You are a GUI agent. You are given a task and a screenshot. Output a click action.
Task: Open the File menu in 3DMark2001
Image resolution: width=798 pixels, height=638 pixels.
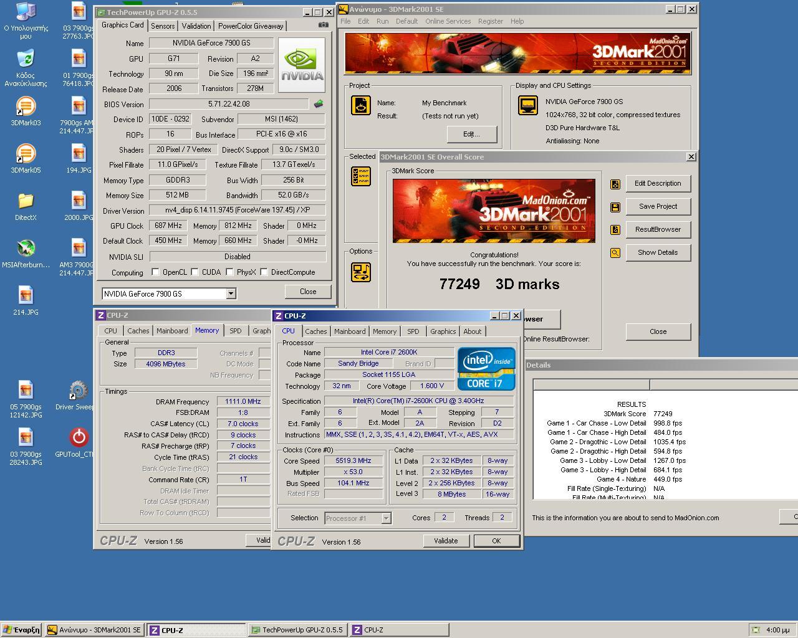[345, 21]
